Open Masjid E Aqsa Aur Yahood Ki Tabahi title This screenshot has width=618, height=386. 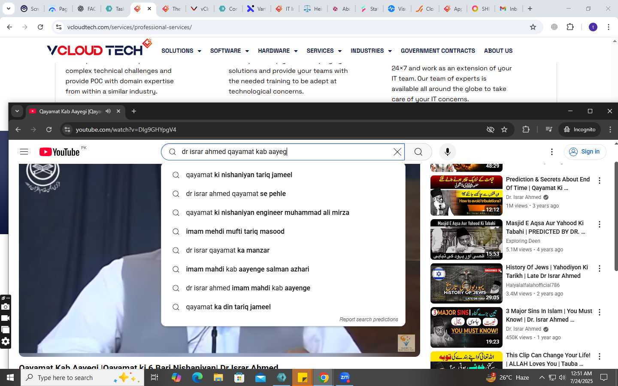[x=545, y=227]
